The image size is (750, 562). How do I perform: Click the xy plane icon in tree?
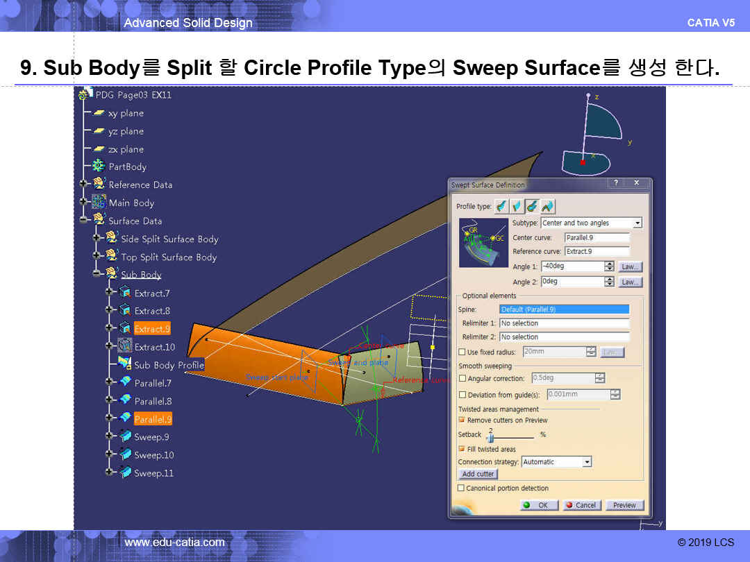99,113
